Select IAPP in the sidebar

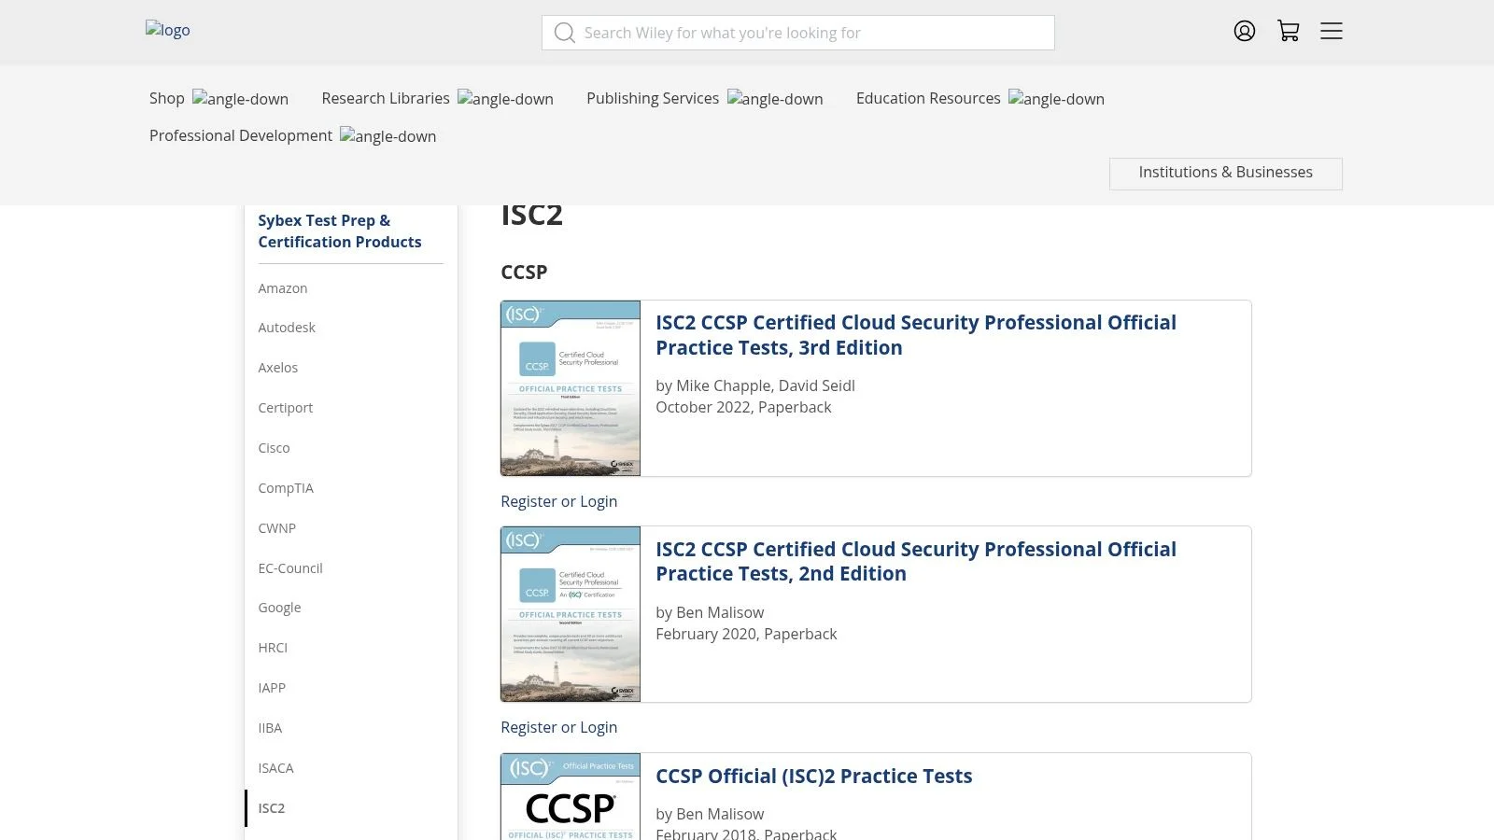(272, 689)
